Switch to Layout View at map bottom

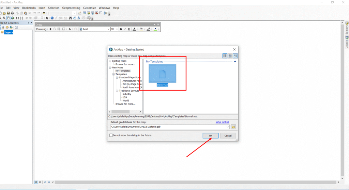pyautogui.click(x=40, y=182)
